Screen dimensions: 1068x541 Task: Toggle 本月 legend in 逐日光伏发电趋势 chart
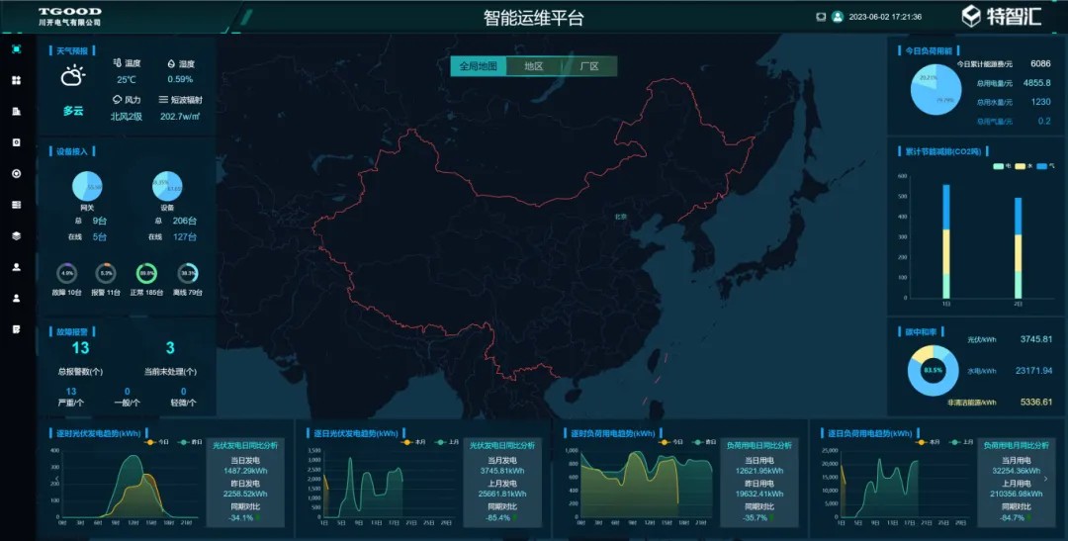coord(414,442)
